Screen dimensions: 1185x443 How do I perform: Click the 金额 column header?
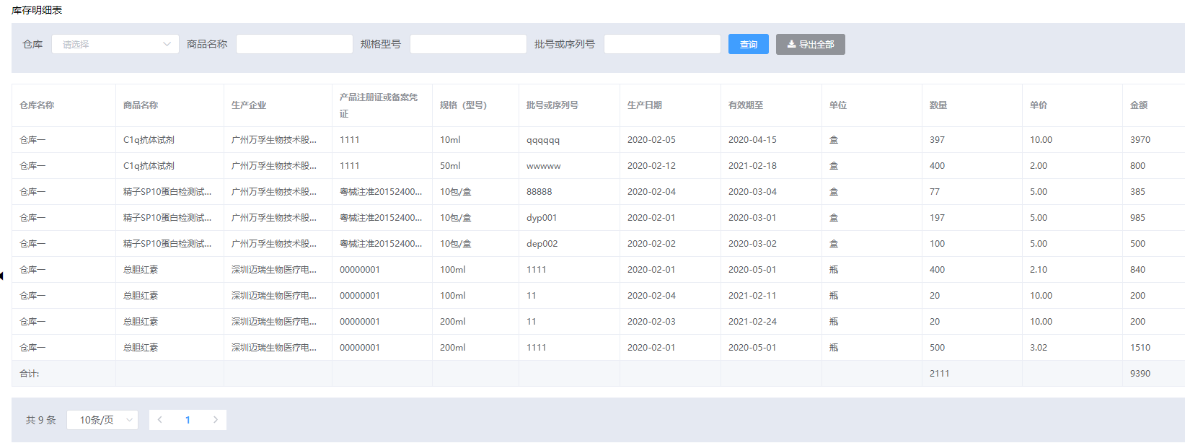point(1138,105)
